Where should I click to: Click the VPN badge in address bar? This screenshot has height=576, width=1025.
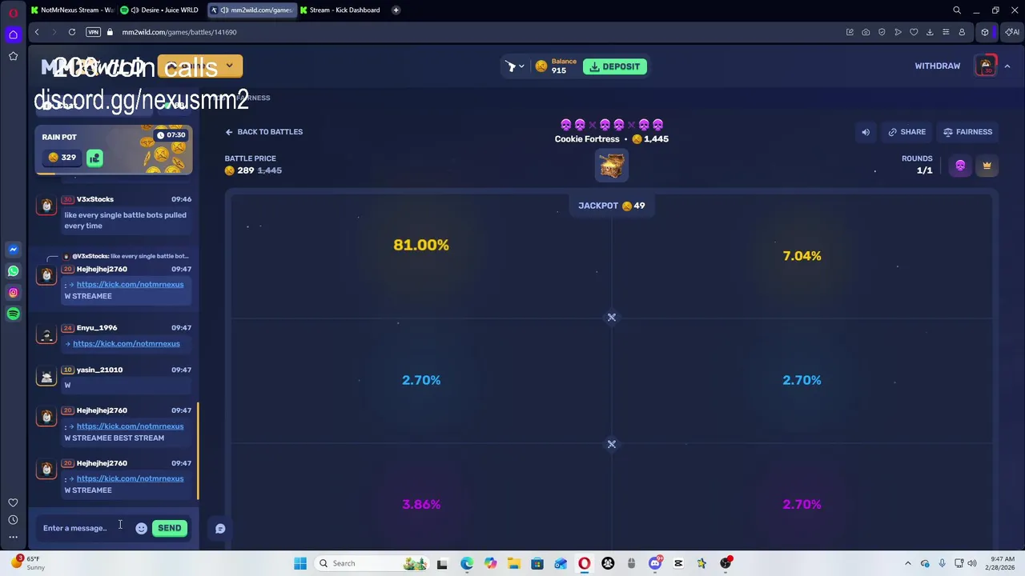tap(93, 32)
